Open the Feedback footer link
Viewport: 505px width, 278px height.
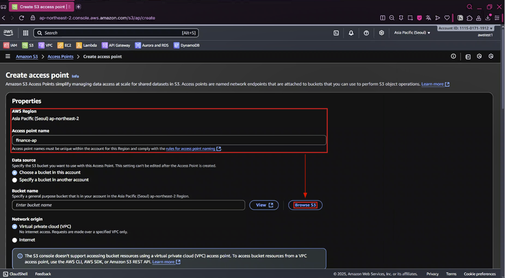pyautogui.click(x=43, y=274)
